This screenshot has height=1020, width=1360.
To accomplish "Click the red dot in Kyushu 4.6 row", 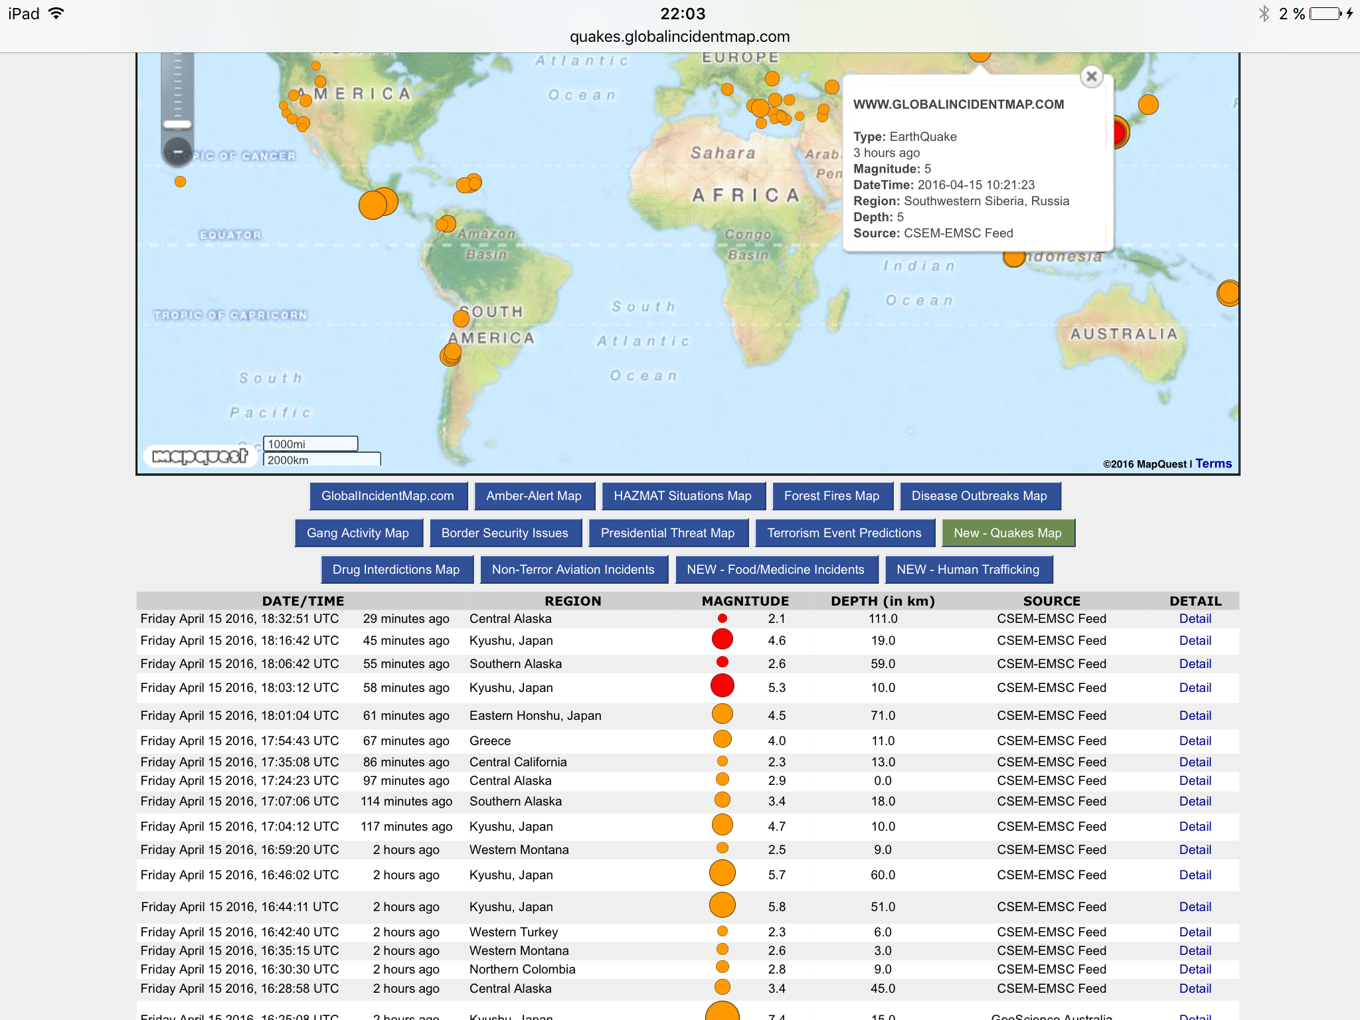I will (722, 639).
